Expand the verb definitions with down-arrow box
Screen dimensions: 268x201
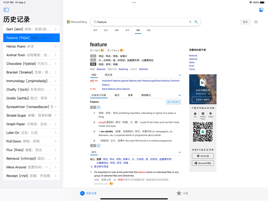99,145
